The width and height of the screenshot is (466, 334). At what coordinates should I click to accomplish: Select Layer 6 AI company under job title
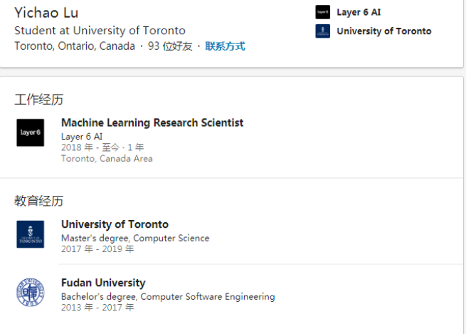point(82,136)
